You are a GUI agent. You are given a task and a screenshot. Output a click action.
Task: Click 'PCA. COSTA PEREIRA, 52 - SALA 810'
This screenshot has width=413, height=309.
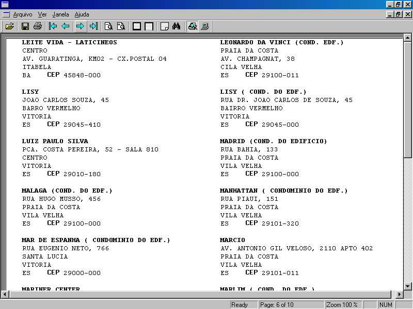coord(90,149)
